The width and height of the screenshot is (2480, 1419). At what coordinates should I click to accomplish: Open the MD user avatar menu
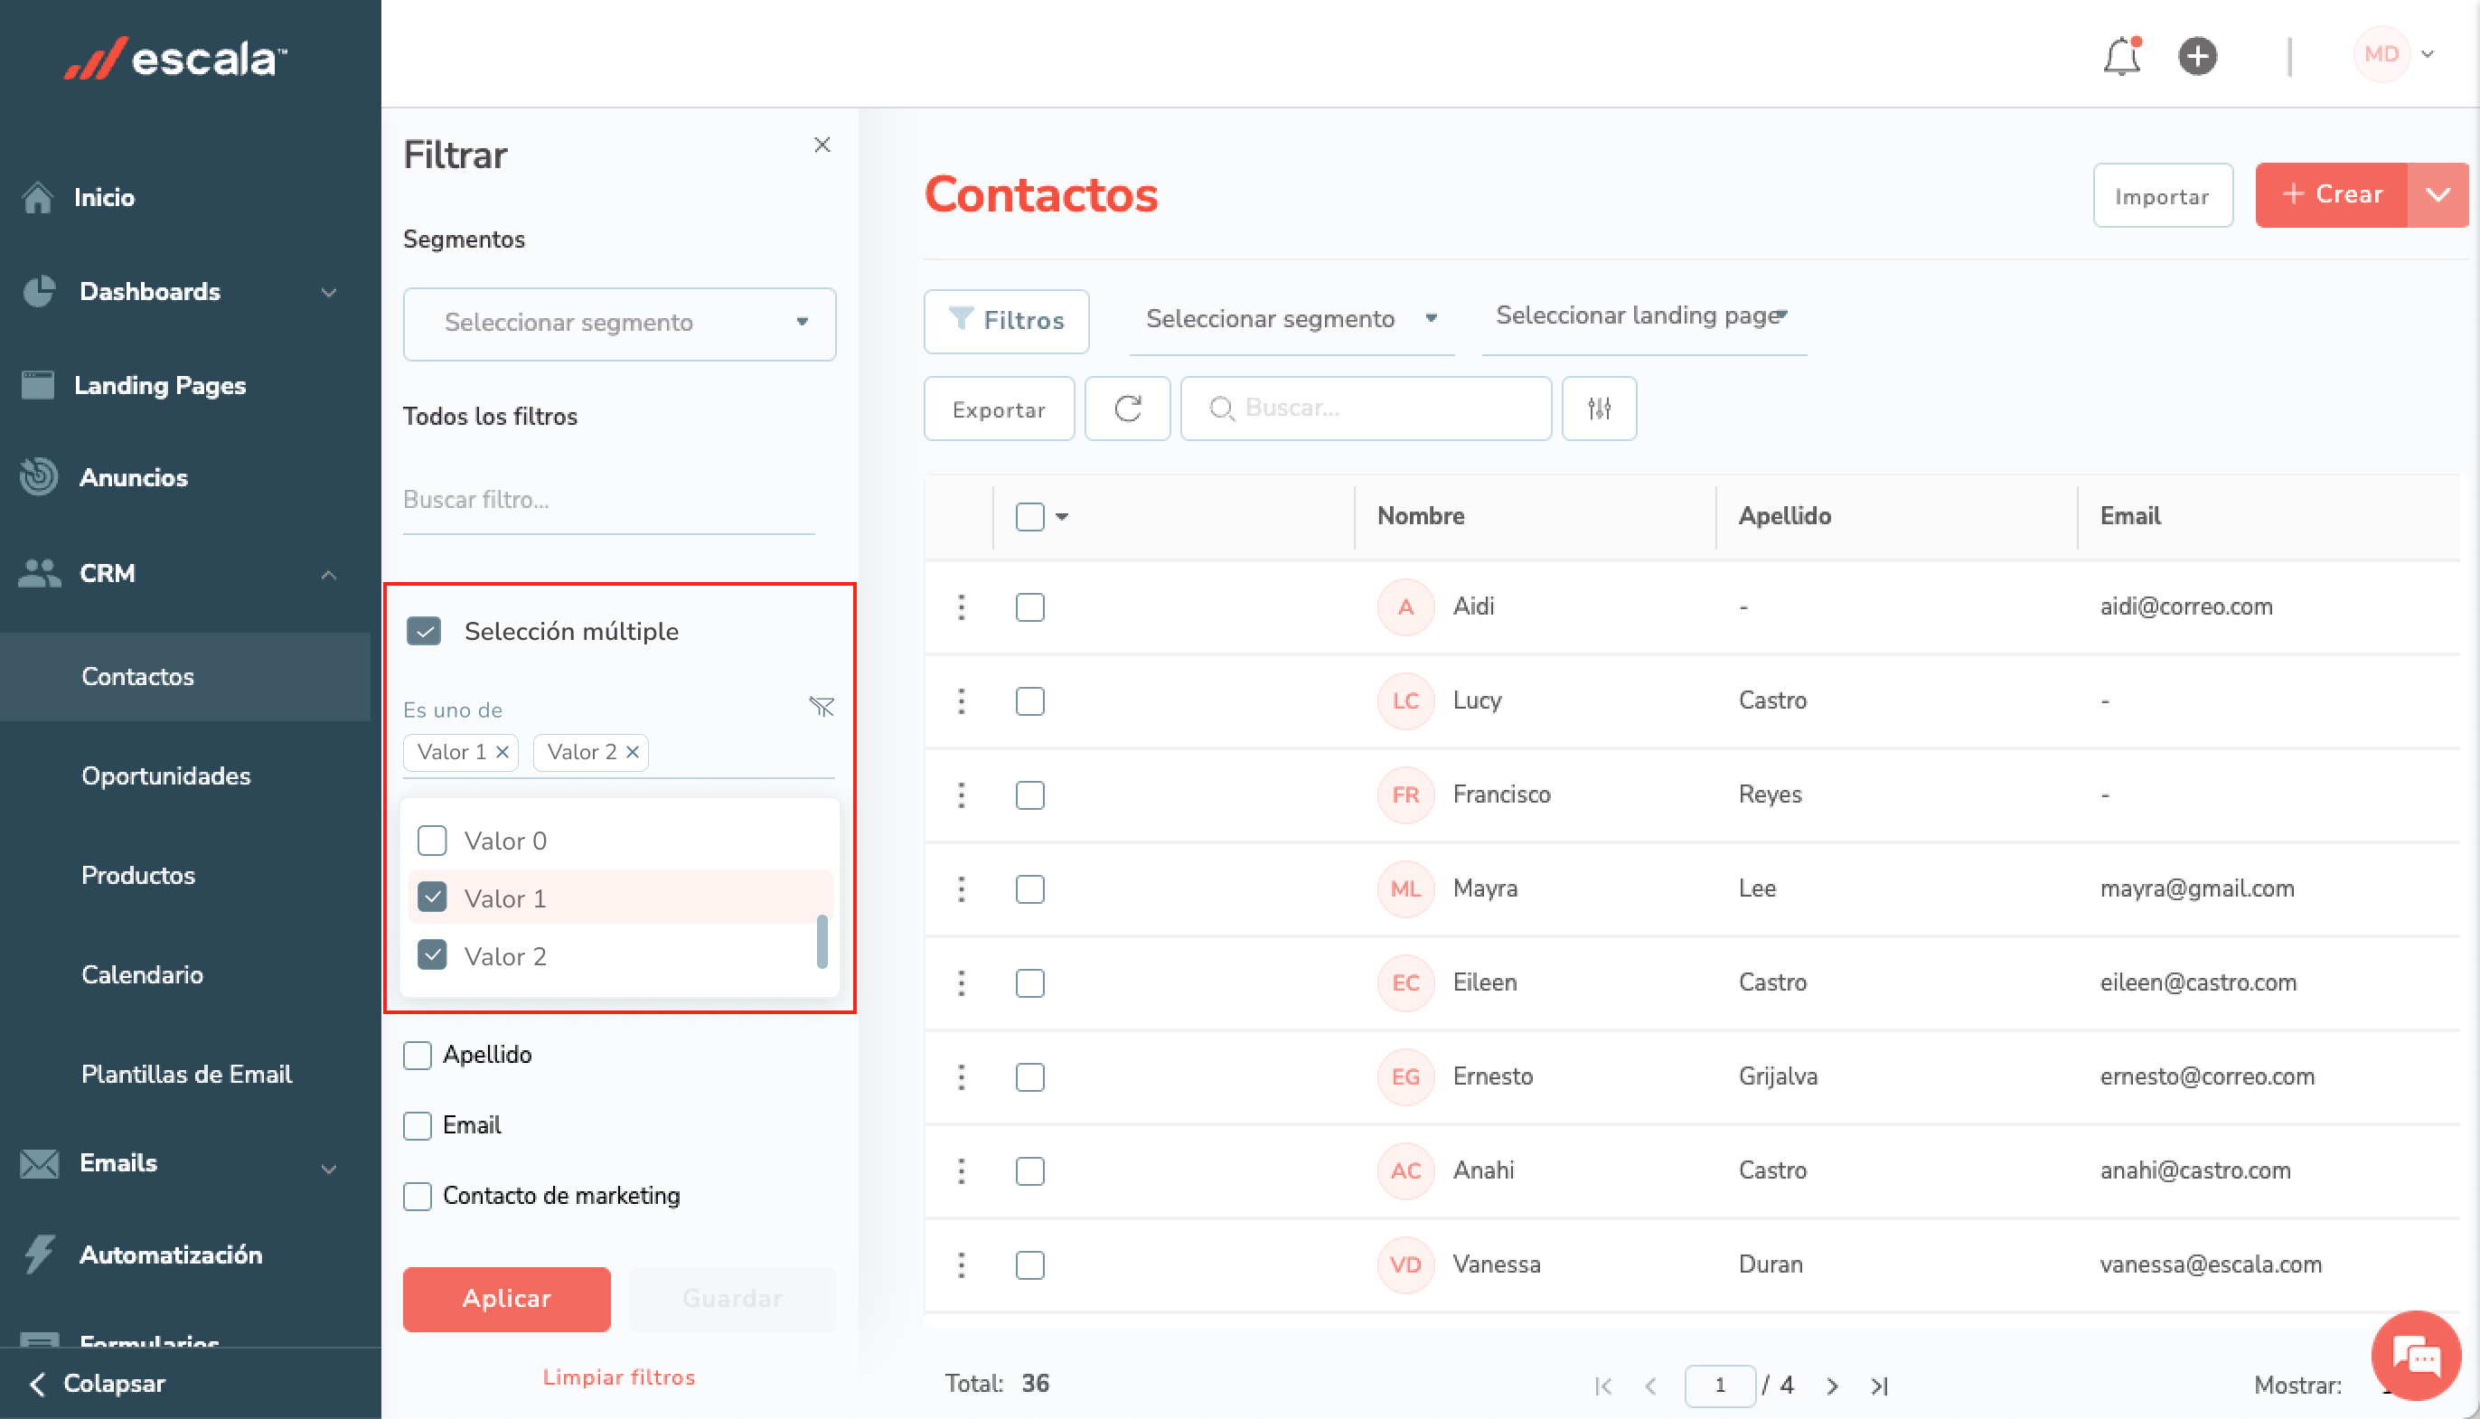pos(2394,54)
